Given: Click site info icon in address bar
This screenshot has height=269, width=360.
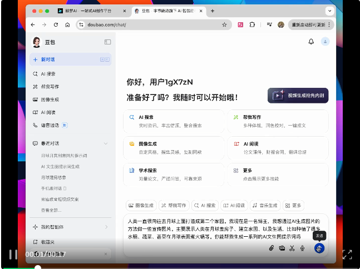Looking at the screenshot, I should click(81, 25).
